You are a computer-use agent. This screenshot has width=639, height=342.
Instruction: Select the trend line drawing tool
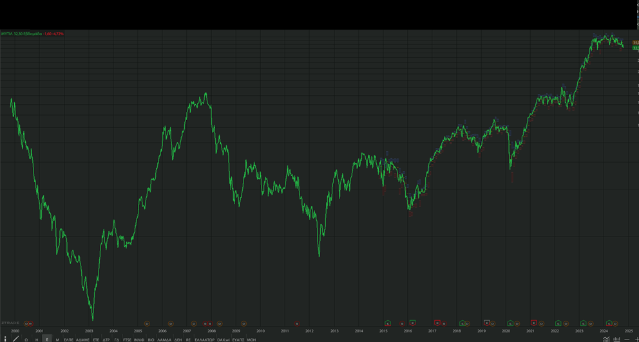point(15,339)
